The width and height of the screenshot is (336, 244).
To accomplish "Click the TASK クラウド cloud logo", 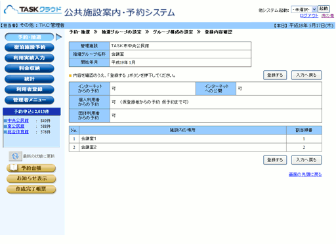I will pos(32,10).
